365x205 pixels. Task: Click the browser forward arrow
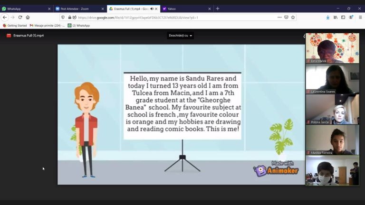pos(12,18)
